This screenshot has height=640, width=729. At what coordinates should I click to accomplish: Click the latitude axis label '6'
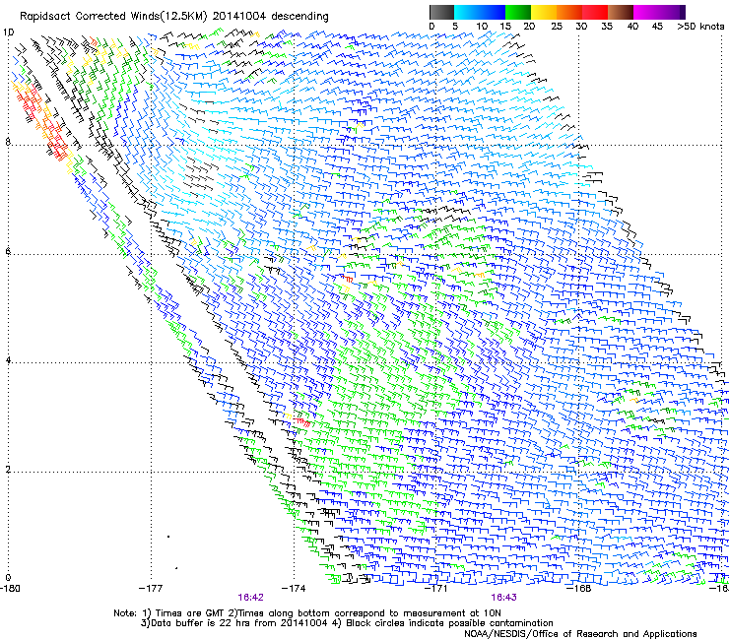[x=8, y=251]
